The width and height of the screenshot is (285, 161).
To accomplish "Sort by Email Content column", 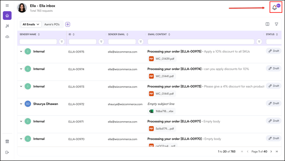I will pos(169,34).
